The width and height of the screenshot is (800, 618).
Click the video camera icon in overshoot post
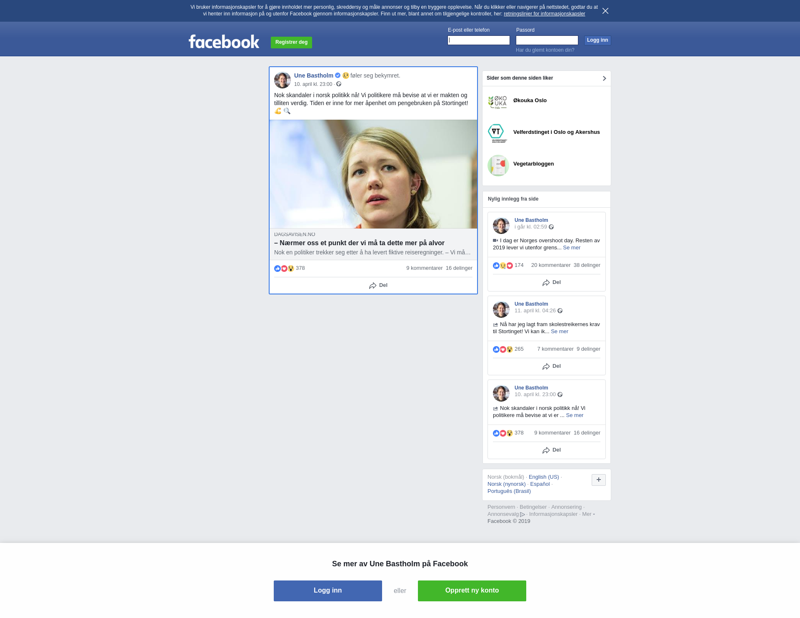point(495,241)
